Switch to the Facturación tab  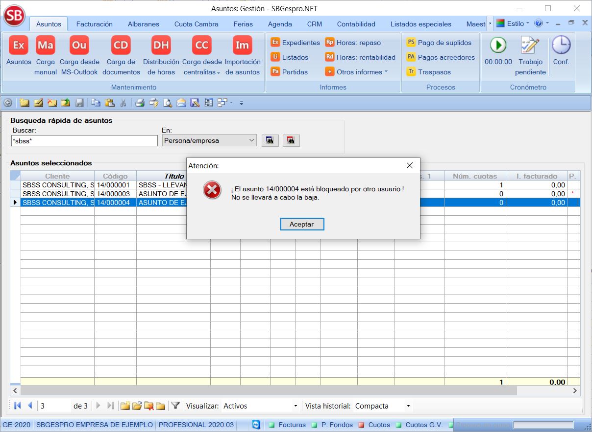(94, 24)
